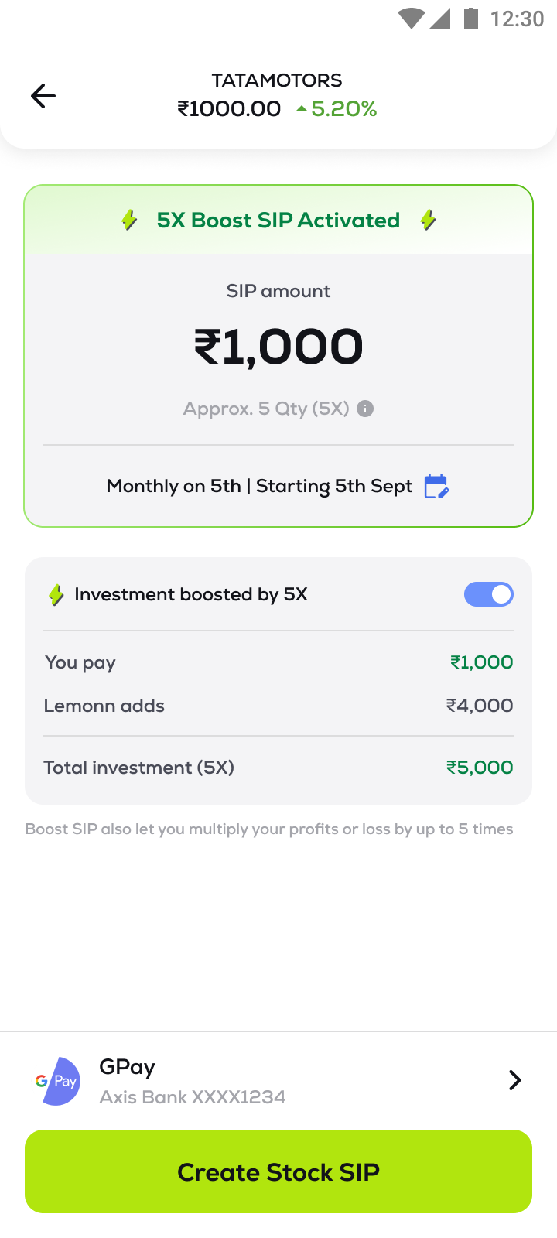Tap the Lemonn adds ₹4,000 row
557x1238 pixels.
click(278, 706)
